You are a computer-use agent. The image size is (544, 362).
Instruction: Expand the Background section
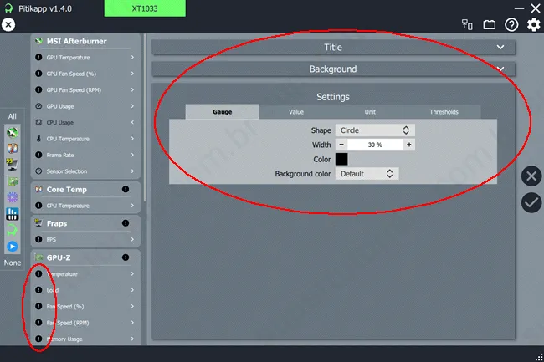[x=333, y=69]
